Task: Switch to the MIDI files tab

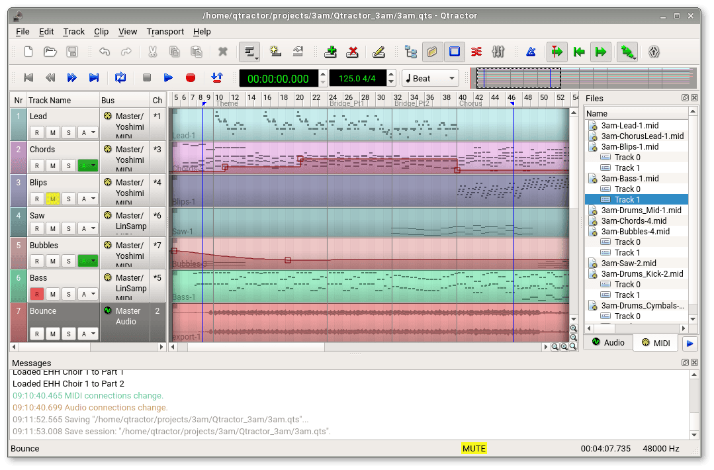Action: pos(656,343)
